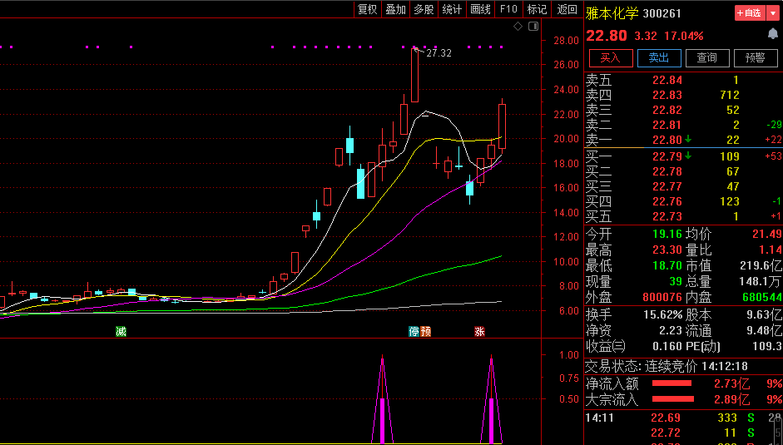Select stock name 雅本化学
783x445 pixels.
612,13
